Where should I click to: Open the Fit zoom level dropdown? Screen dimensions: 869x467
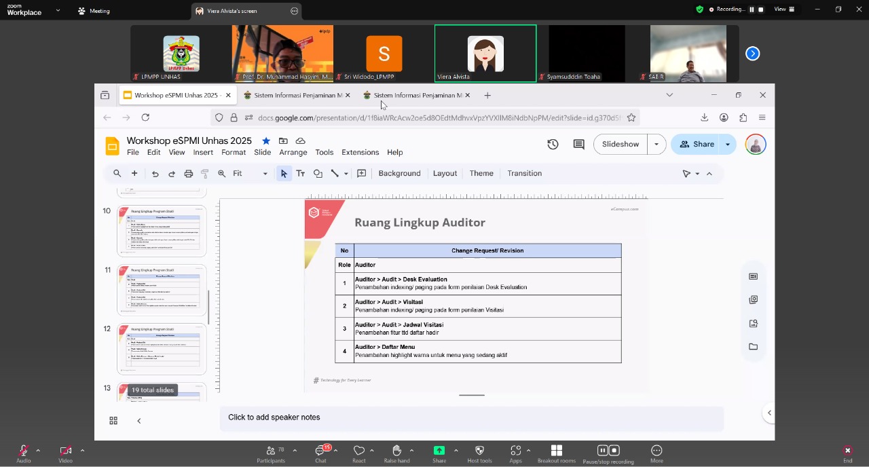pos(250,174)
